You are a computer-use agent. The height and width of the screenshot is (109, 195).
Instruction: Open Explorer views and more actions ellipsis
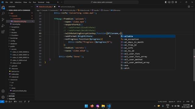coord(32,7)
